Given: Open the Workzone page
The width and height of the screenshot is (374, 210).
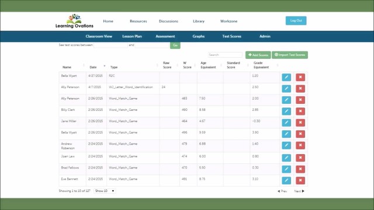Looking at the screenshot, I should (x=228, y=21).
